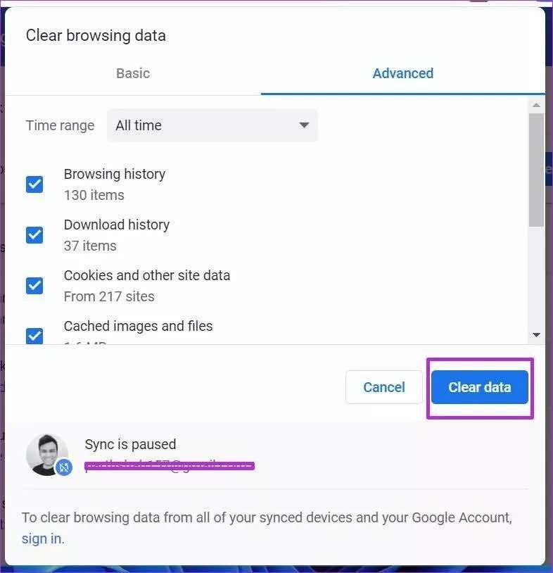Follow the sign in link
Image resolution: width=553 pixels, height=573 pixels.
click(43, 539)
